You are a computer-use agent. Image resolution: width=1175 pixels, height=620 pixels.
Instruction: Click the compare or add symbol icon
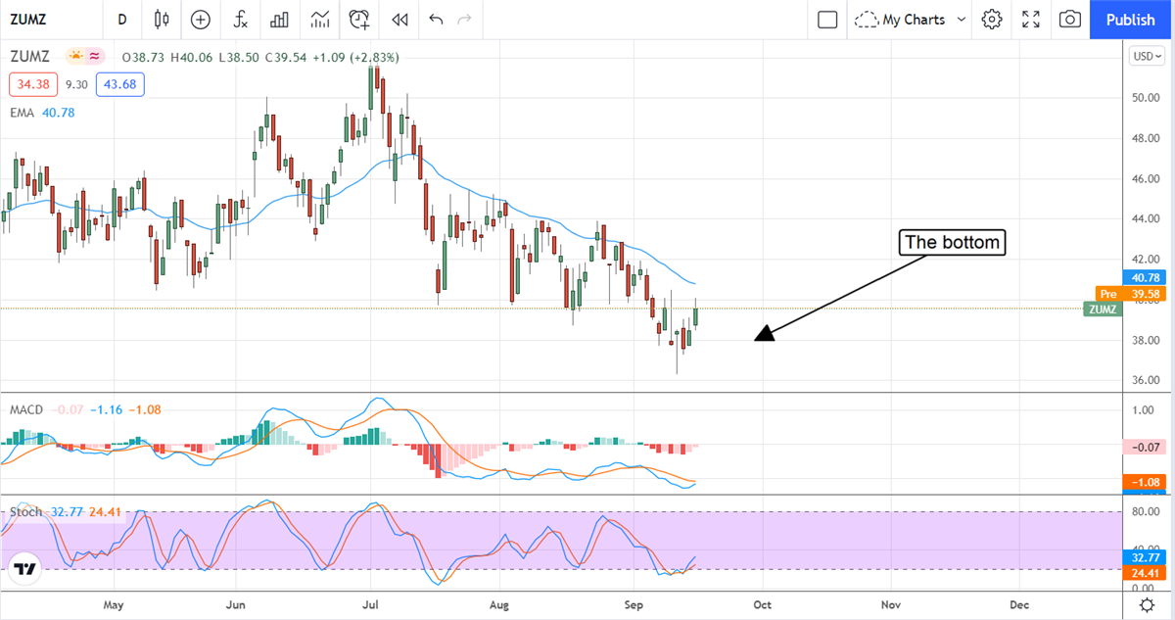(x=201, y=19)
